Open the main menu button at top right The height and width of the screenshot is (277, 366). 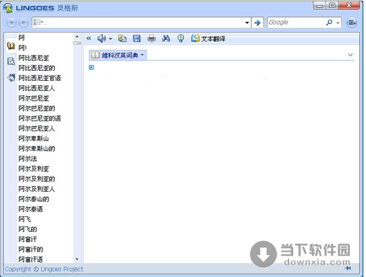tap(351, 23)
